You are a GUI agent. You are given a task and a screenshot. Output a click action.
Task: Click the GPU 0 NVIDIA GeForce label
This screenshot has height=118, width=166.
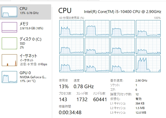[33, 77]
